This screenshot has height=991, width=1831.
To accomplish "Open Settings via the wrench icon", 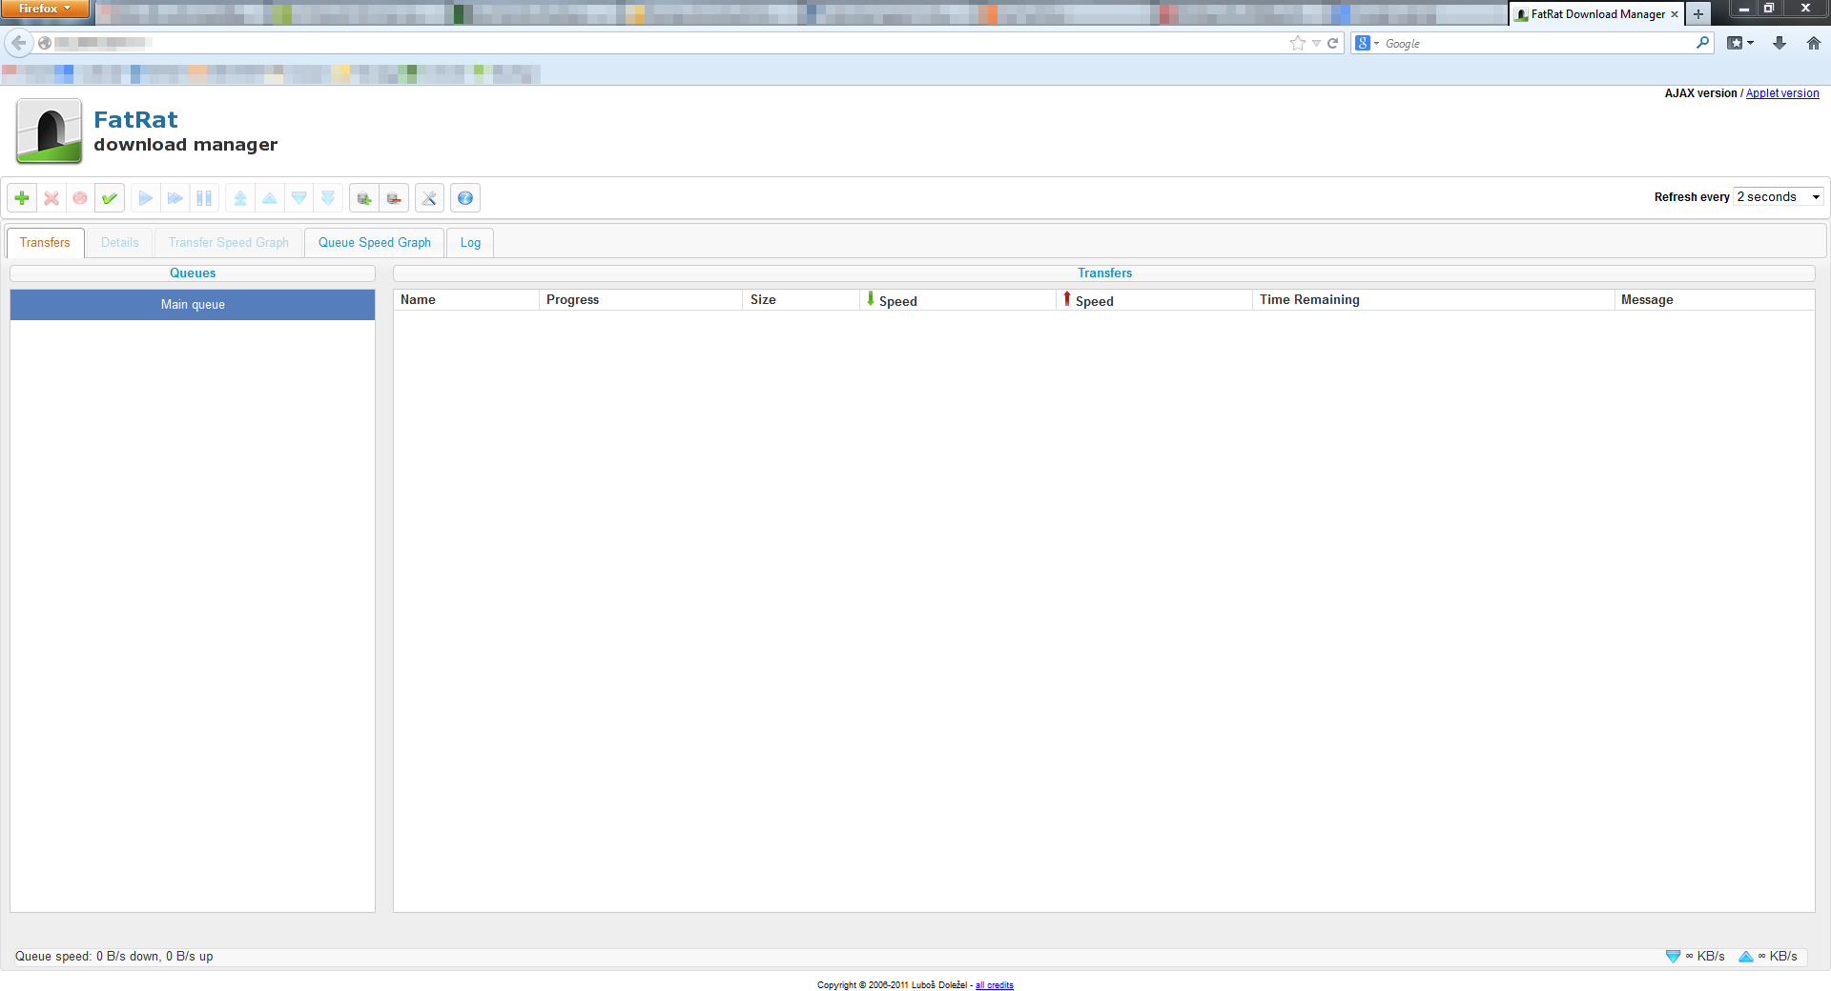I will [429, 198].
